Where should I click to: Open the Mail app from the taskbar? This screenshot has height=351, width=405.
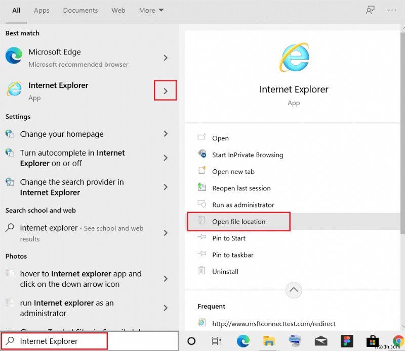click(x=321, y=341)
